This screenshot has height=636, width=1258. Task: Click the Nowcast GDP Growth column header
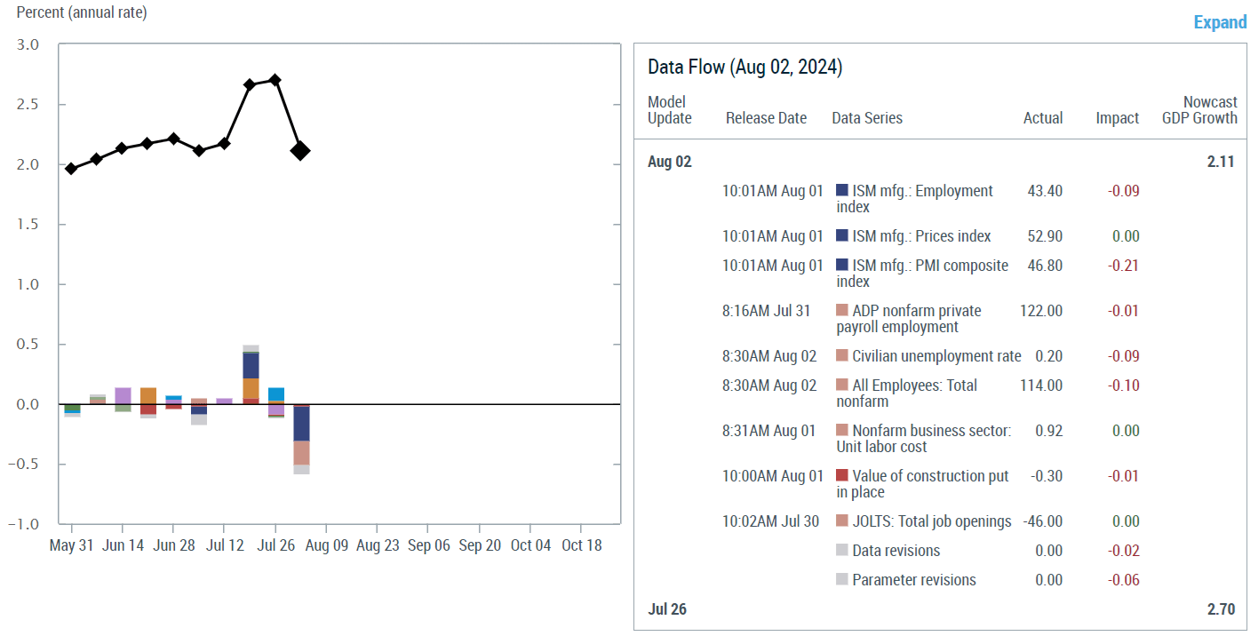[x=1199, y=110]
